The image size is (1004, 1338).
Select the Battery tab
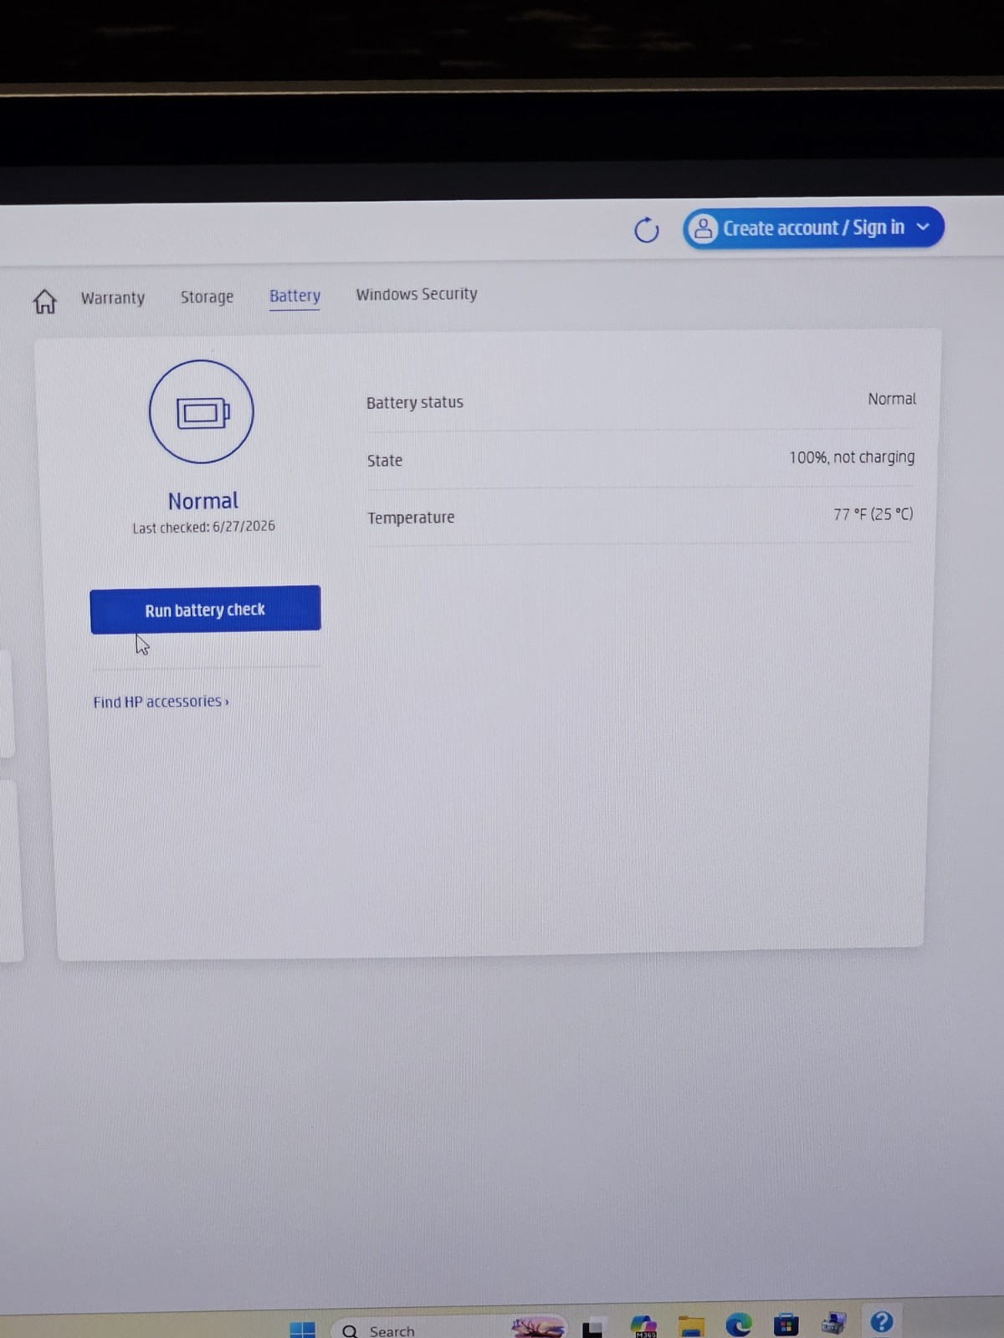click(295, 296)
